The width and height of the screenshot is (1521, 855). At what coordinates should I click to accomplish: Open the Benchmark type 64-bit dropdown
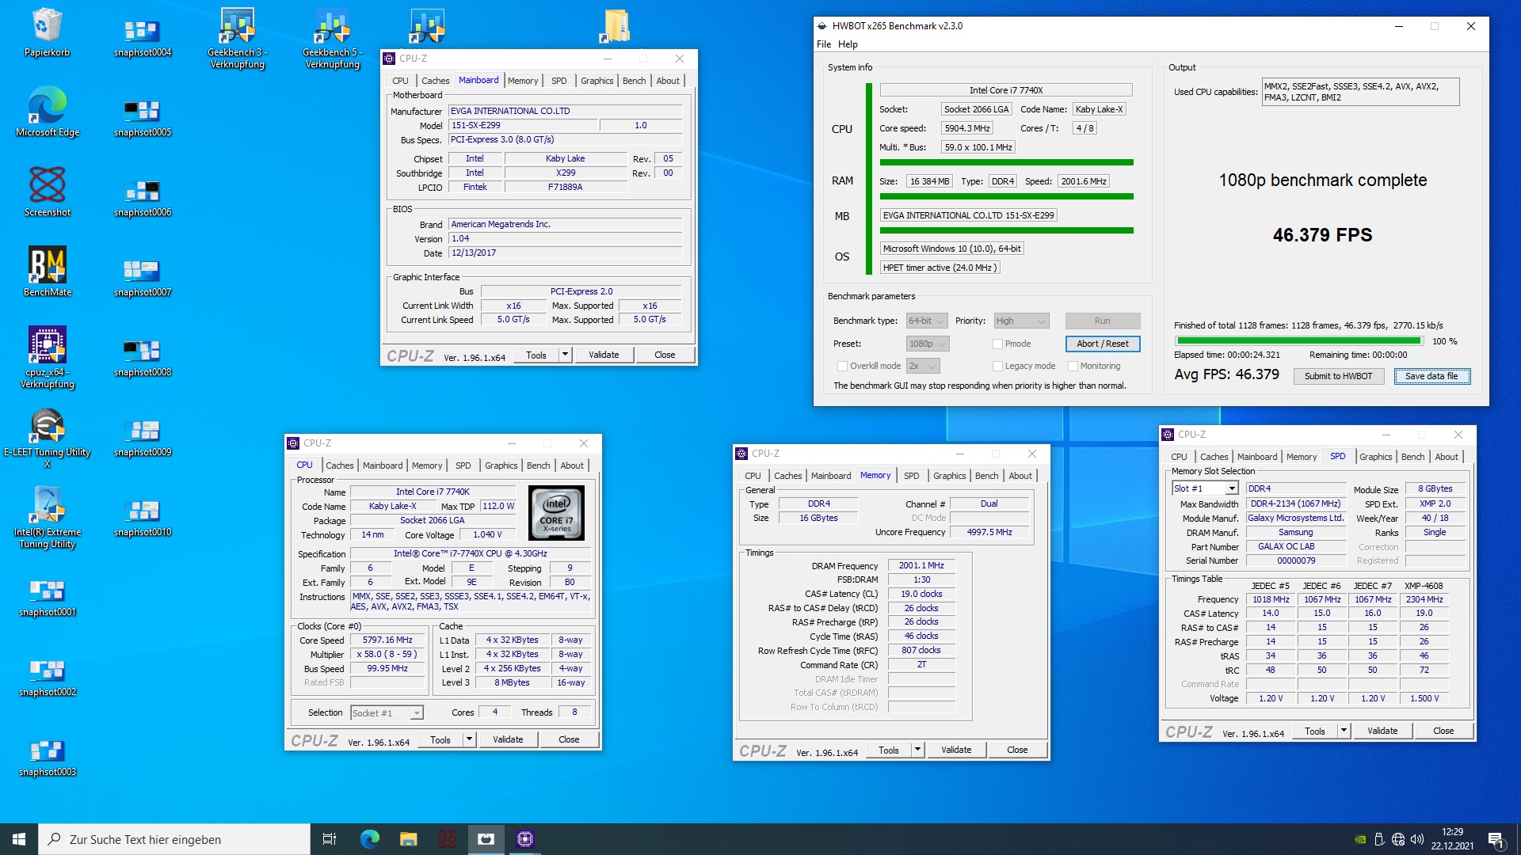926,321
